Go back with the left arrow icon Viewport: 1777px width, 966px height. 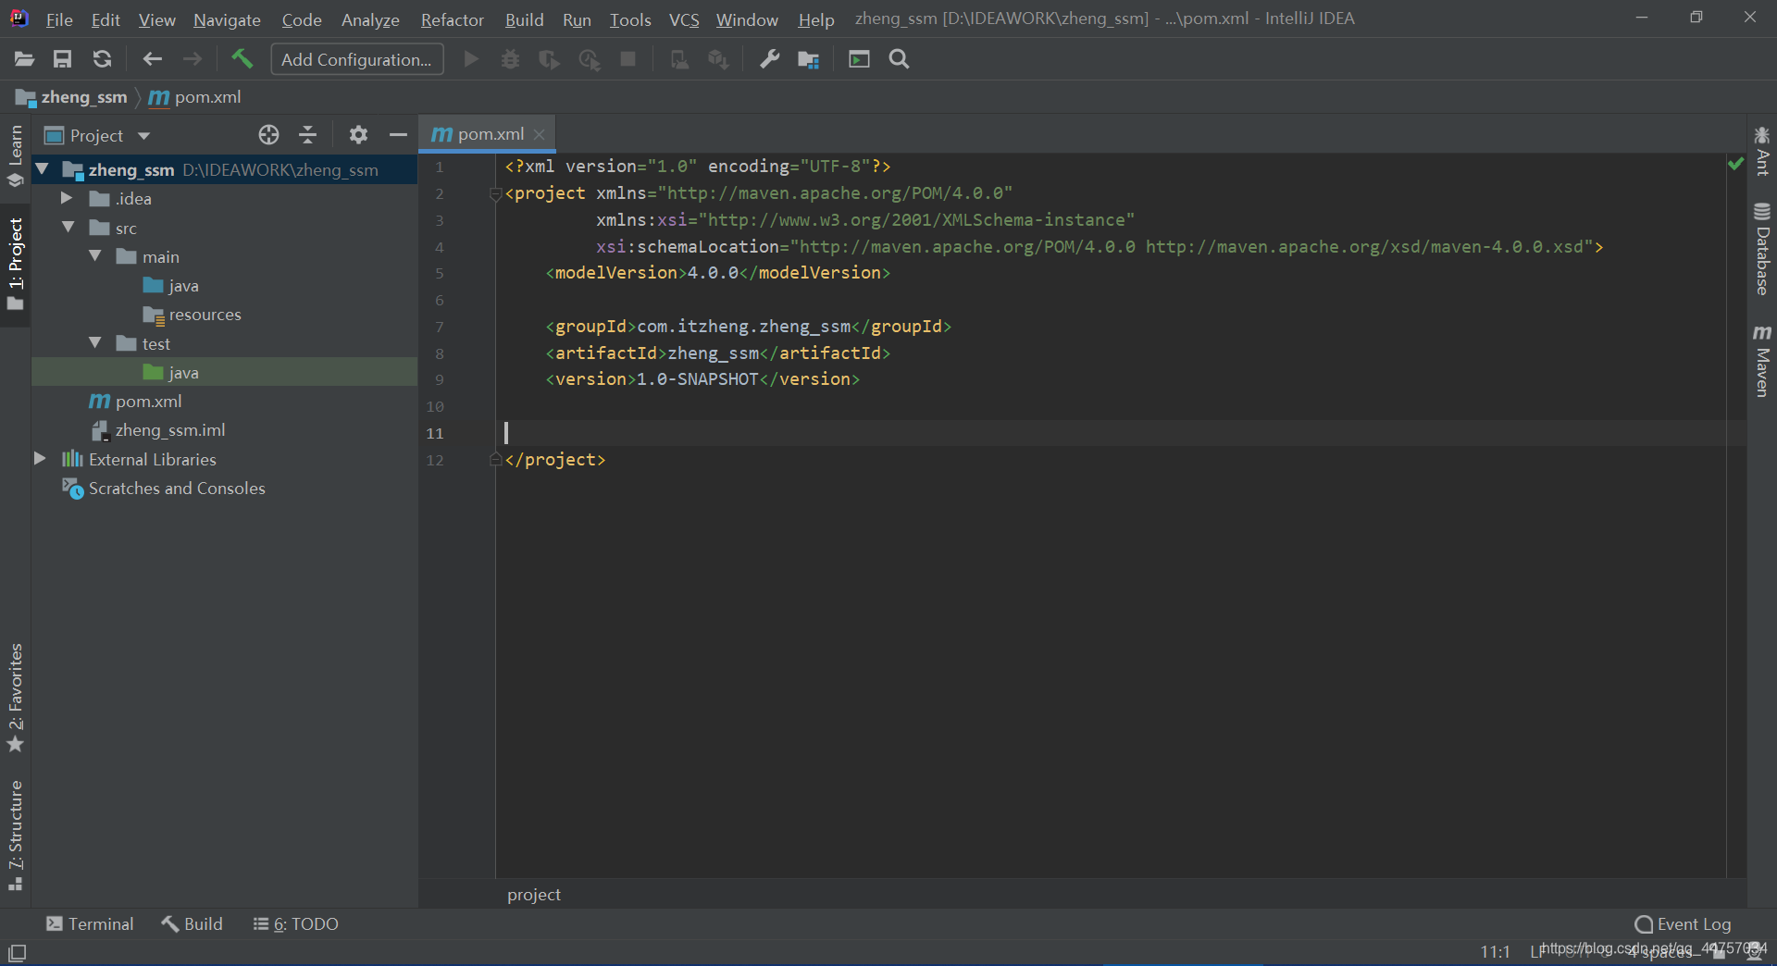152,59
